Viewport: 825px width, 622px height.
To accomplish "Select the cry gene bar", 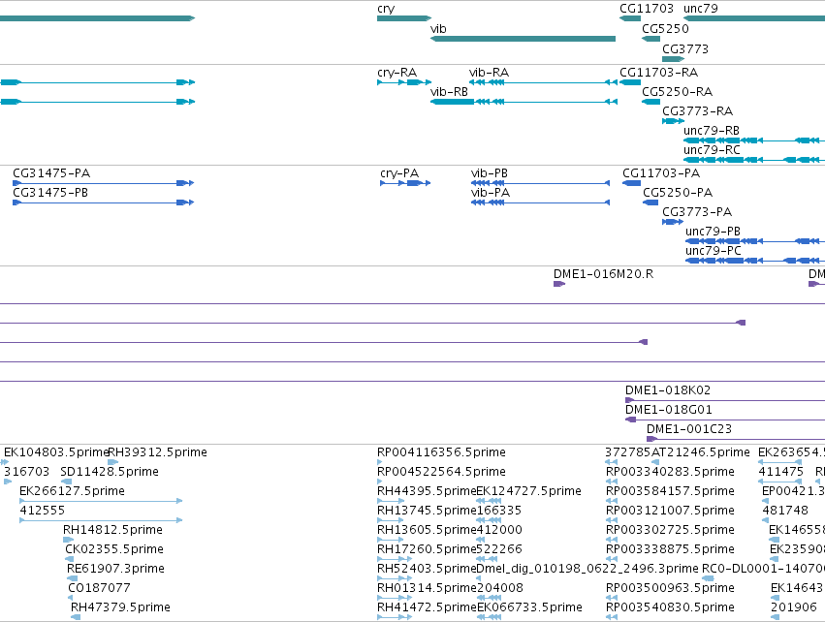I will pyautogui.click(x=404, y=18).
